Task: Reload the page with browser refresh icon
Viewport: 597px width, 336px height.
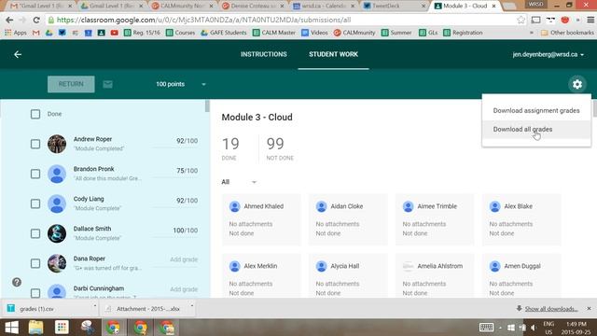Action: tap(36, 20)
